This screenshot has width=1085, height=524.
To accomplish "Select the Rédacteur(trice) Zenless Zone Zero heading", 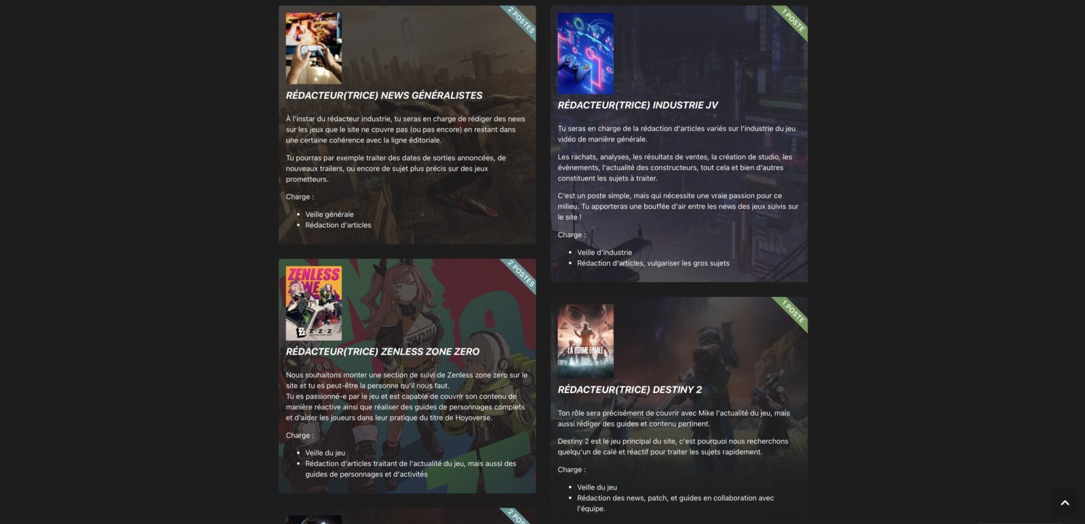I will pos(382,352).
